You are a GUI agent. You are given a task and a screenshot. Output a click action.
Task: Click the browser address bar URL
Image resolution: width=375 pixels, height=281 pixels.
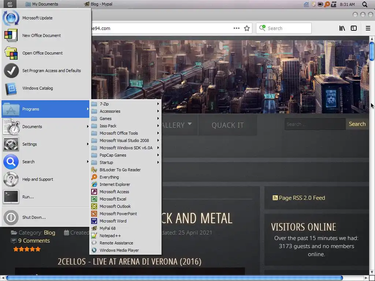click(100, 29)
